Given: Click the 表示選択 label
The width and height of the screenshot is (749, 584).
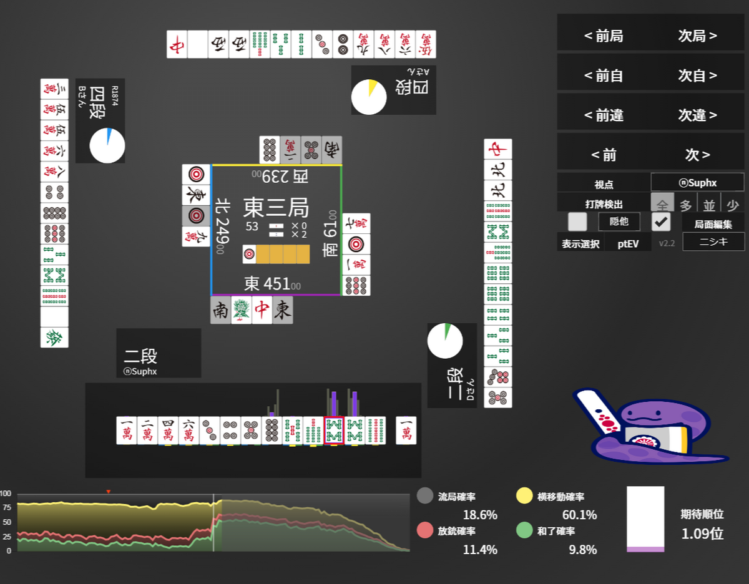Looking at the screenshot, I should point(580,243).
